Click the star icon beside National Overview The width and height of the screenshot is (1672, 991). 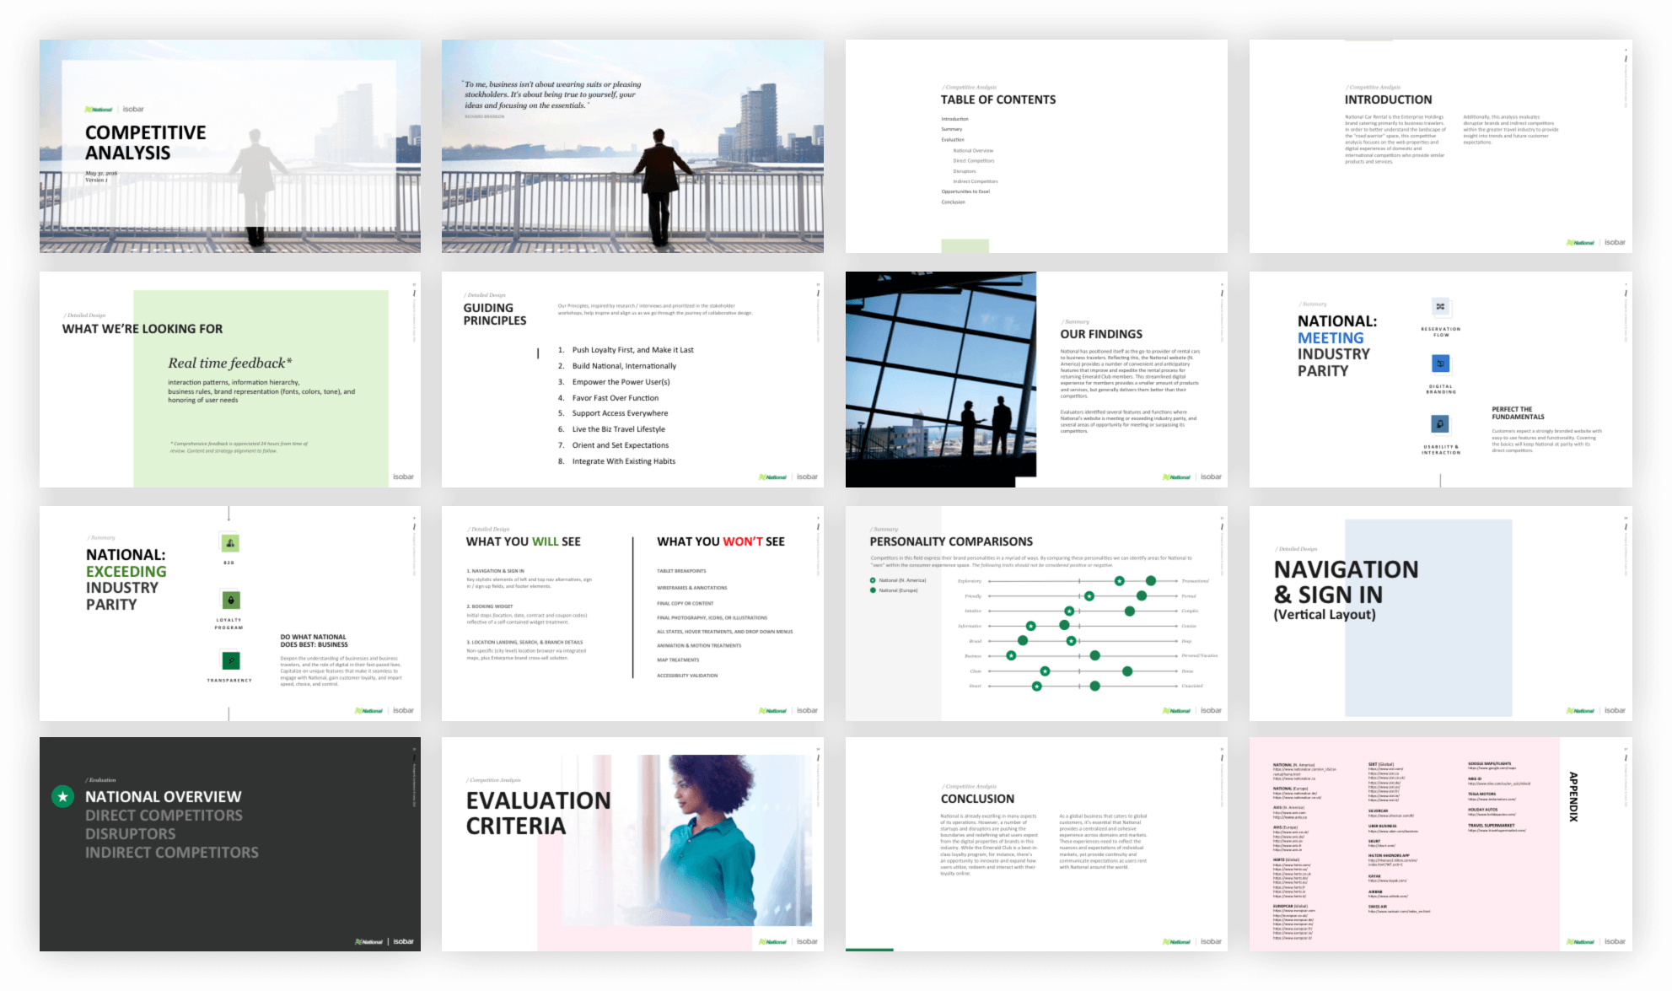(62, 796)
